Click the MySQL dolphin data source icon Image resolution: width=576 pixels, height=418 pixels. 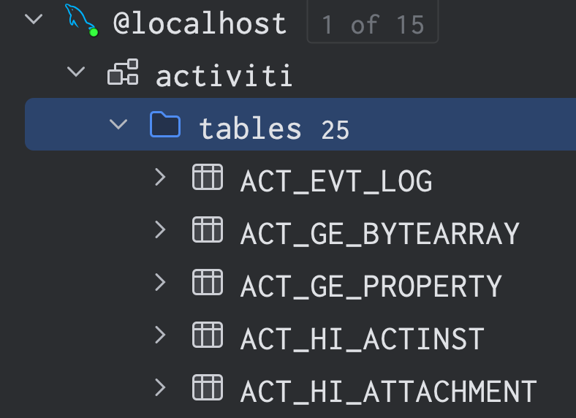coord(81,20)
